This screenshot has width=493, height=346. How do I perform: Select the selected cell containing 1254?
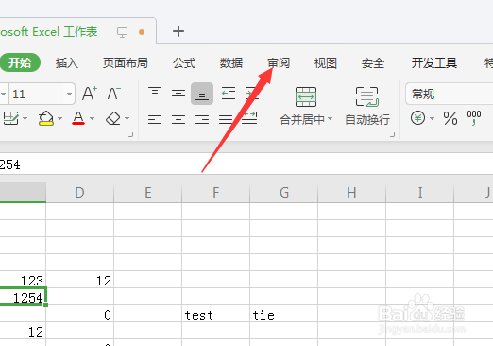pos(23,297)
